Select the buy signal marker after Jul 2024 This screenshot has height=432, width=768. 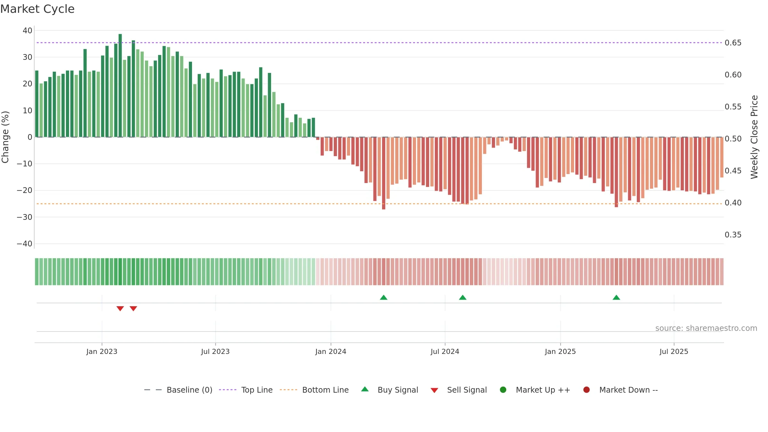pyautogui.click(x=463, y=297)
